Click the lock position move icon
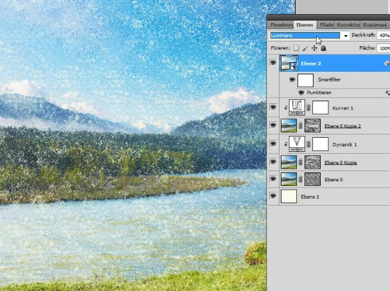The width and height of the screenshot is (390, 291). 314,48
